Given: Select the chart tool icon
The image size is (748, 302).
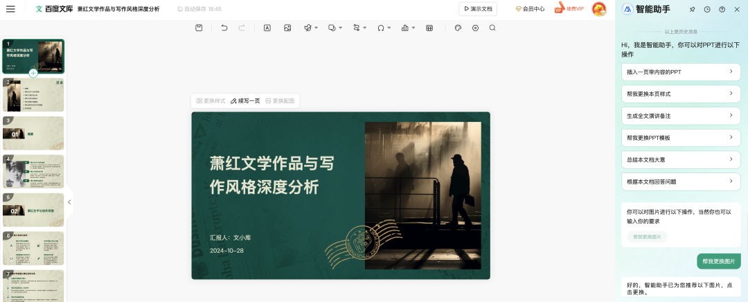Looking at the screenshot, I should 405,28.
